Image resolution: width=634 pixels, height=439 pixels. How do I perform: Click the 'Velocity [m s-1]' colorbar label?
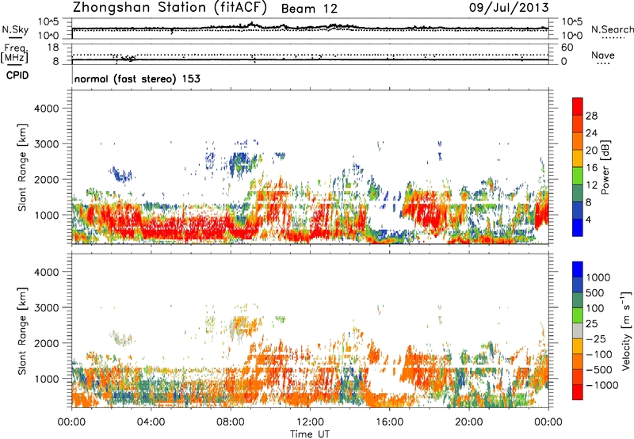(x=626, y=330)
